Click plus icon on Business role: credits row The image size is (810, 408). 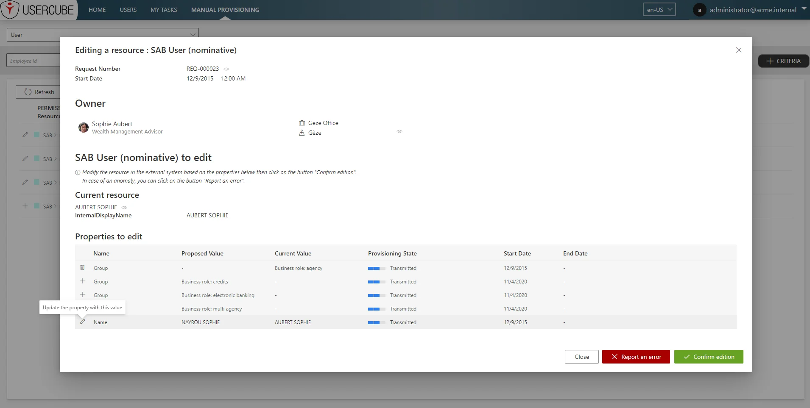[x=83, y=281]
